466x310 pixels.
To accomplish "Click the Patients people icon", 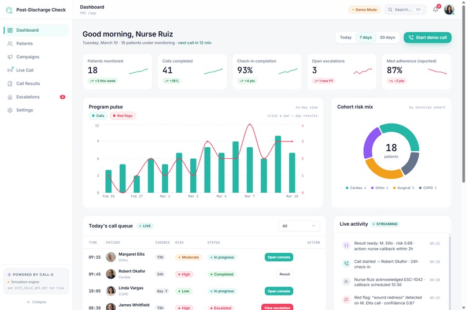I will click(x=10, y=44).
